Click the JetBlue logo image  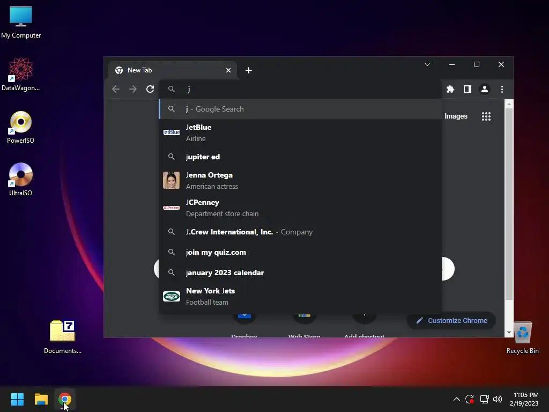172,133
